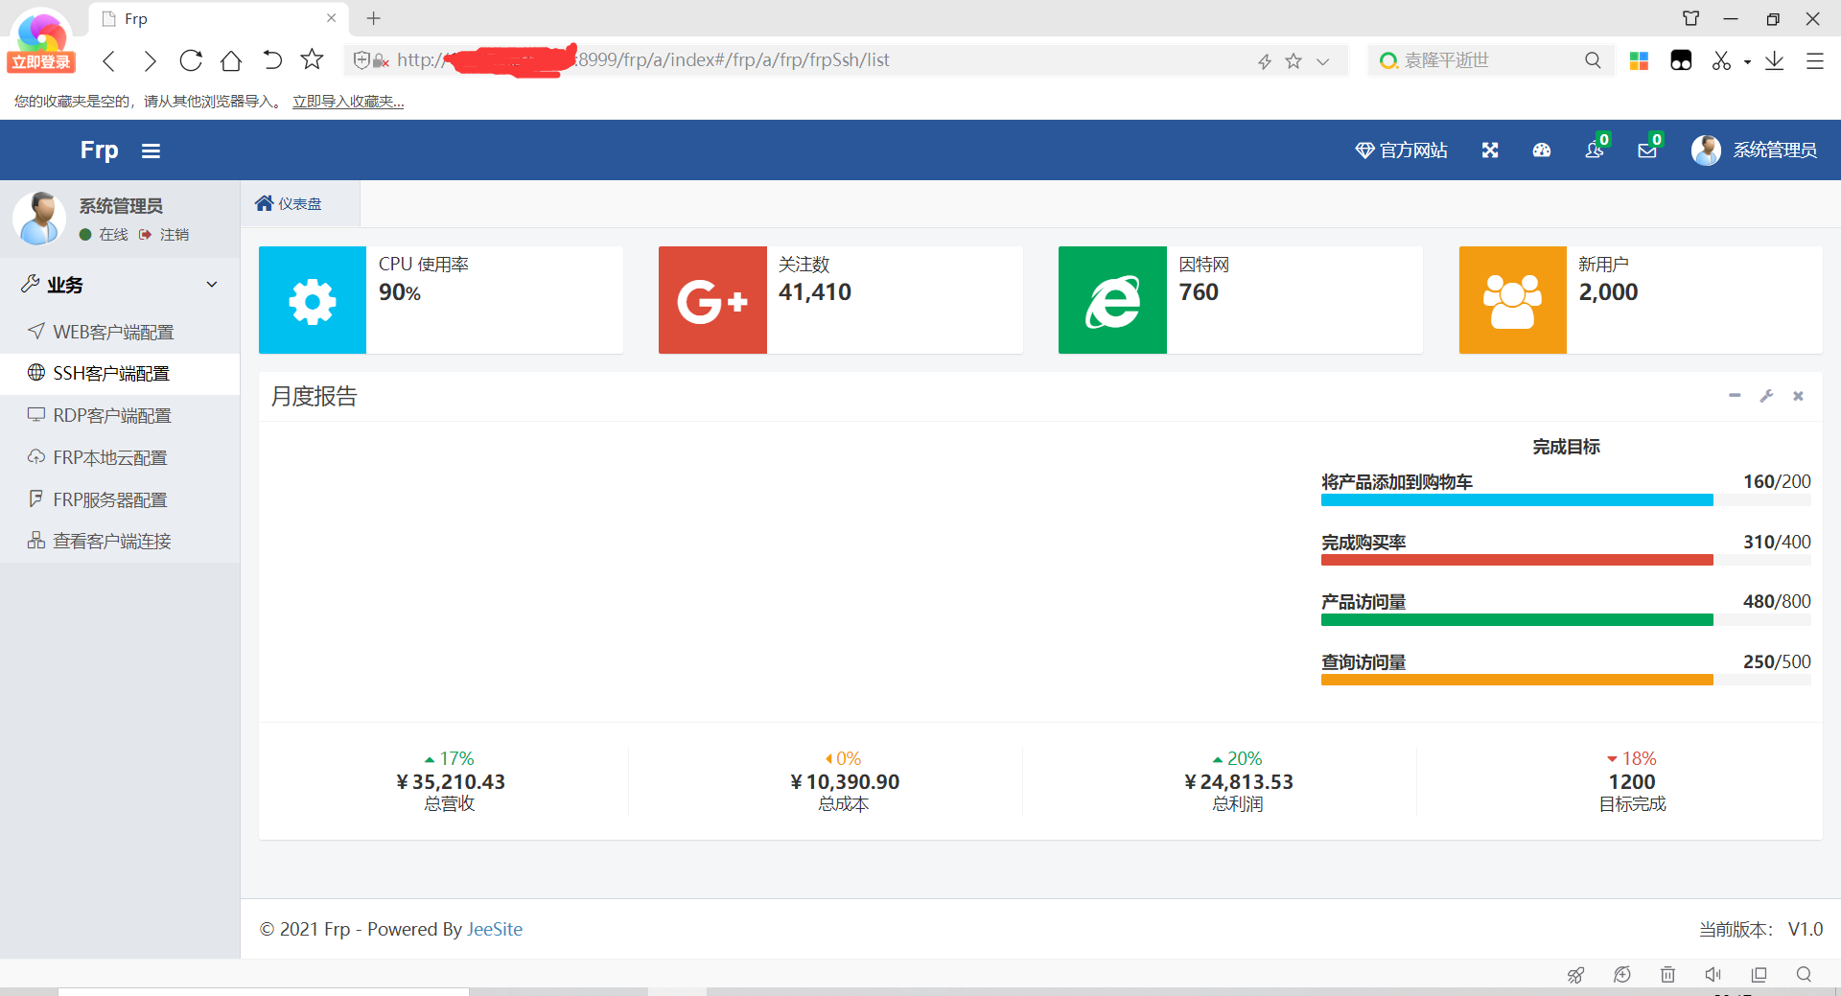View 查看客户端连接 list

(111, 540)
